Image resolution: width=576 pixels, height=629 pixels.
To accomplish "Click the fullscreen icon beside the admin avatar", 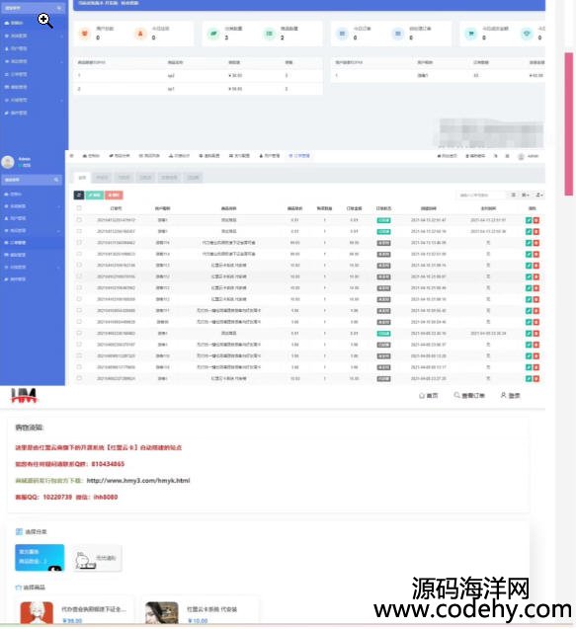I will tap(508, 156).
